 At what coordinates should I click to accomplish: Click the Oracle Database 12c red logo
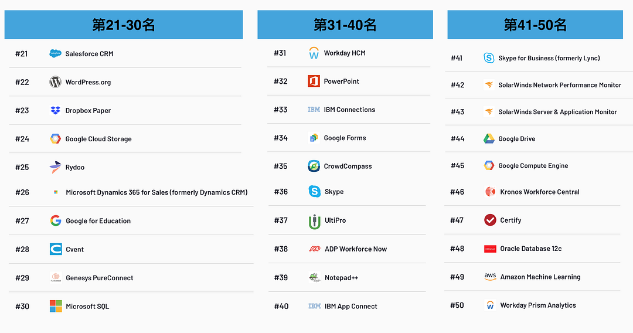(490, 249)
